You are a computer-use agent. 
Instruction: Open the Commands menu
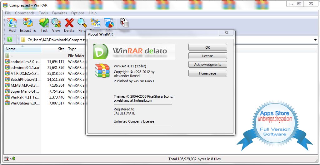pos(25,13)
